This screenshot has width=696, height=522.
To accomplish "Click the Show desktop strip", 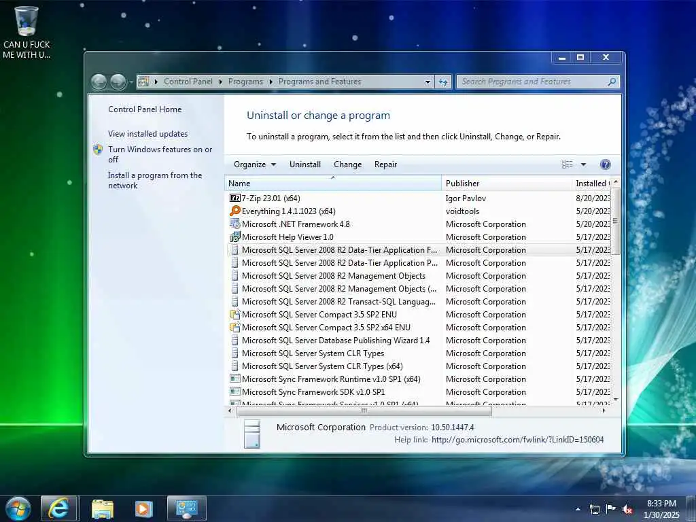I will [691, 509].
